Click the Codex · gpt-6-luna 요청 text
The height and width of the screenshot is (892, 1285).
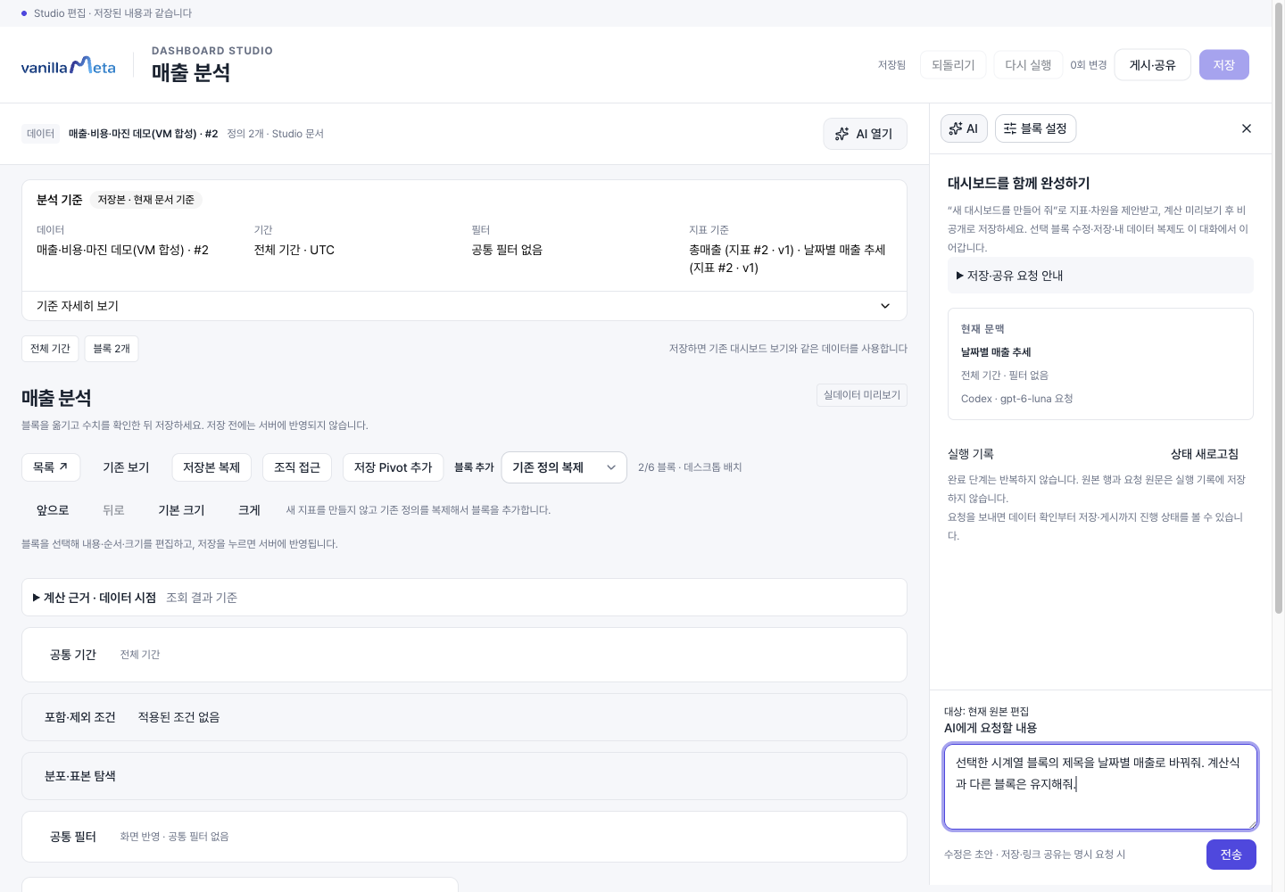(x=1017, y=399)
